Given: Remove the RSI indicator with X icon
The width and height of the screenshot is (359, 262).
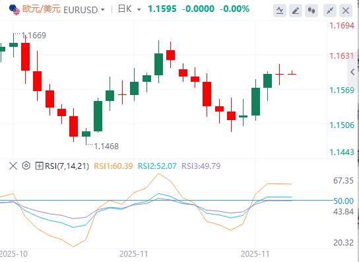Looking at the screenshot, I should point(13,166).
